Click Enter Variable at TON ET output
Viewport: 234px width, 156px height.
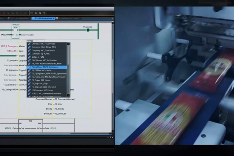27,35
